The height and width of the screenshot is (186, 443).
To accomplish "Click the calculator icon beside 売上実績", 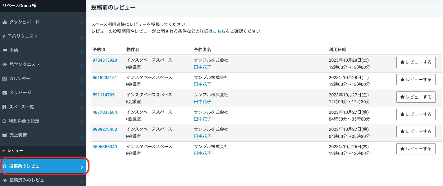I will tap(4, 135).
